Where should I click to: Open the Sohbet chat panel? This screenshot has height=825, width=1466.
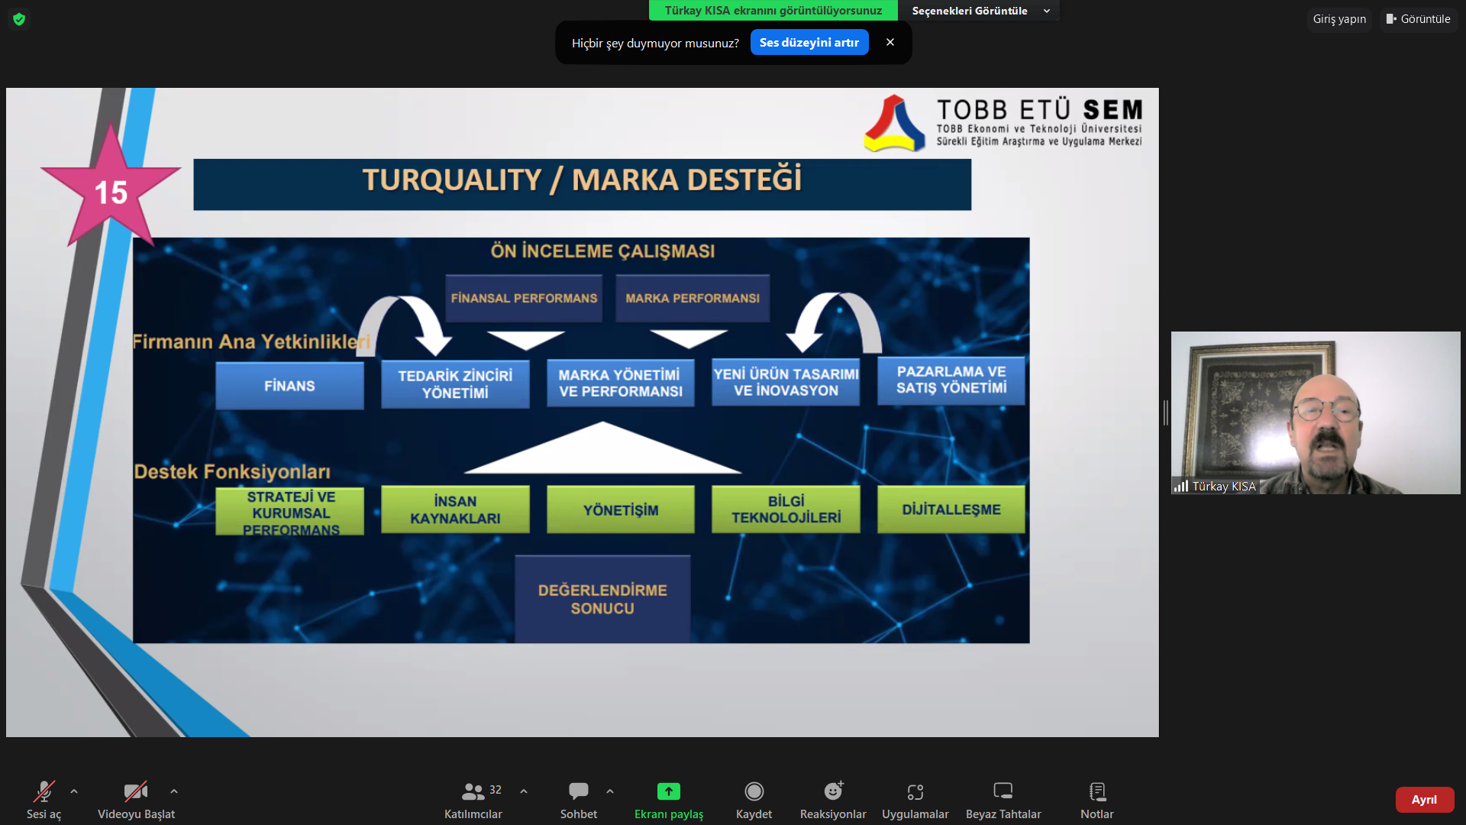pos(578,792)
